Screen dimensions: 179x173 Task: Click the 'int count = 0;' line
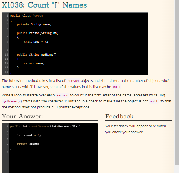coord(29,135)
